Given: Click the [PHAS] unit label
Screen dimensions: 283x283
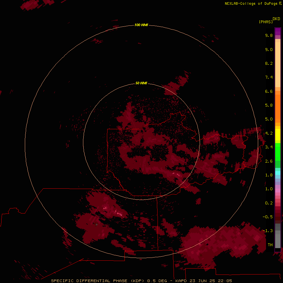Looking at the screenshot, I should [266, 22].
